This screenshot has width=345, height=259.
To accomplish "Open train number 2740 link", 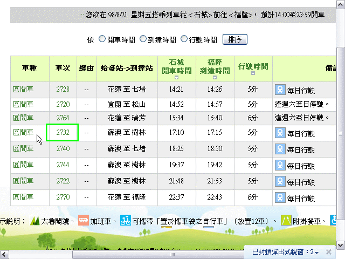I will (63, 149).
